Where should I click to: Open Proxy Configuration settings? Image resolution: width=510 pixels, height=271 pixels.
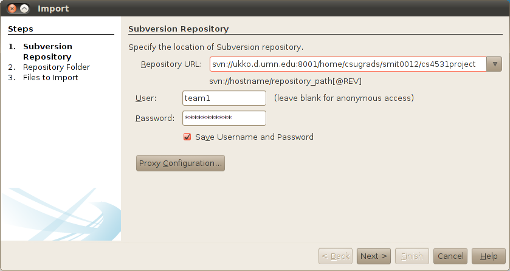pos(181,163)
